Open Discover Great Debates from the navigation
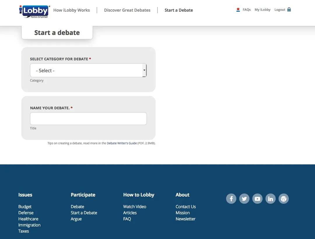The image size is (315, 239). 127,10
